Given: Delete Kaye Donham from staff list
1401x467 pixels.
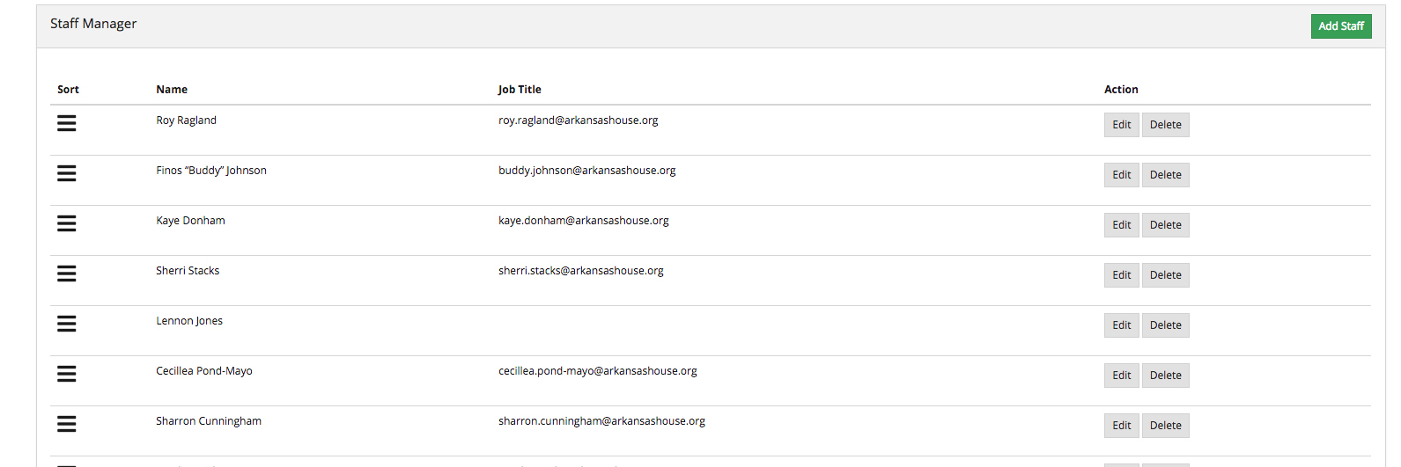Looking at the screenshot, I should point(1165,225).
